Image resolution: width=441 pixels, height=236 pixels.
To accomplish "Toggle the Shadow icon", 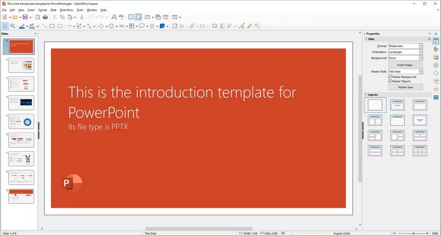I will (214, 26).
